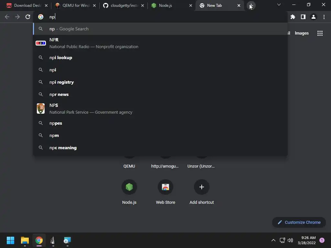Open the Windows Start menu
The width and height of the screenshot is (331, 248).
coord(10,240)
